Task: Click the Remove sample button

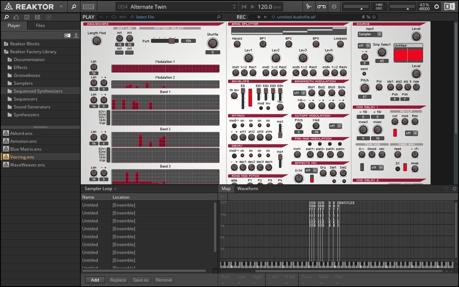Action: pyautogui.click(x=164, y=280)
